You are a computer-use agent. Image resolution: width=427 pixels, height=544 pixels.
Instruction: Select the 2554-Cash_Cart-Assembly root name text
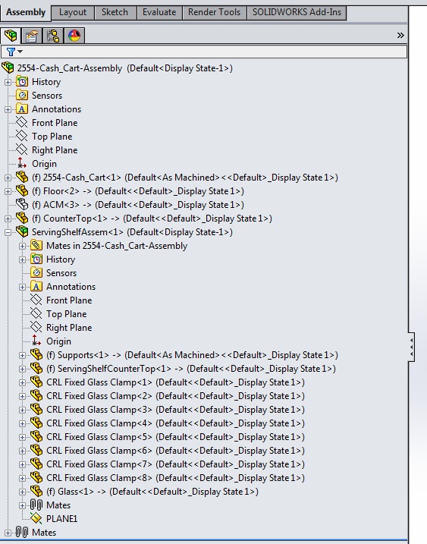[70, 68]
